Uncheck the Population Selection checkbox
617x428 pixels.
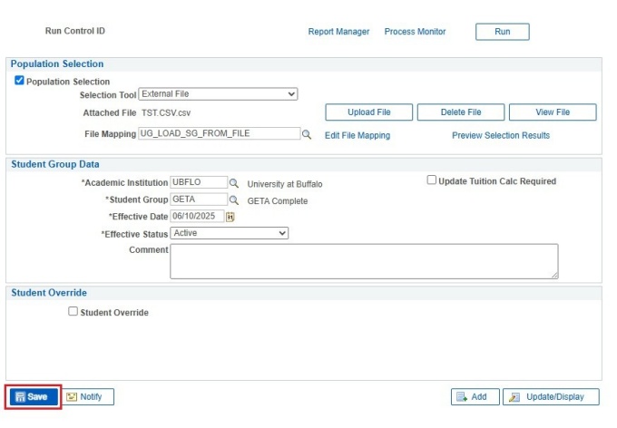click(20, 81)
